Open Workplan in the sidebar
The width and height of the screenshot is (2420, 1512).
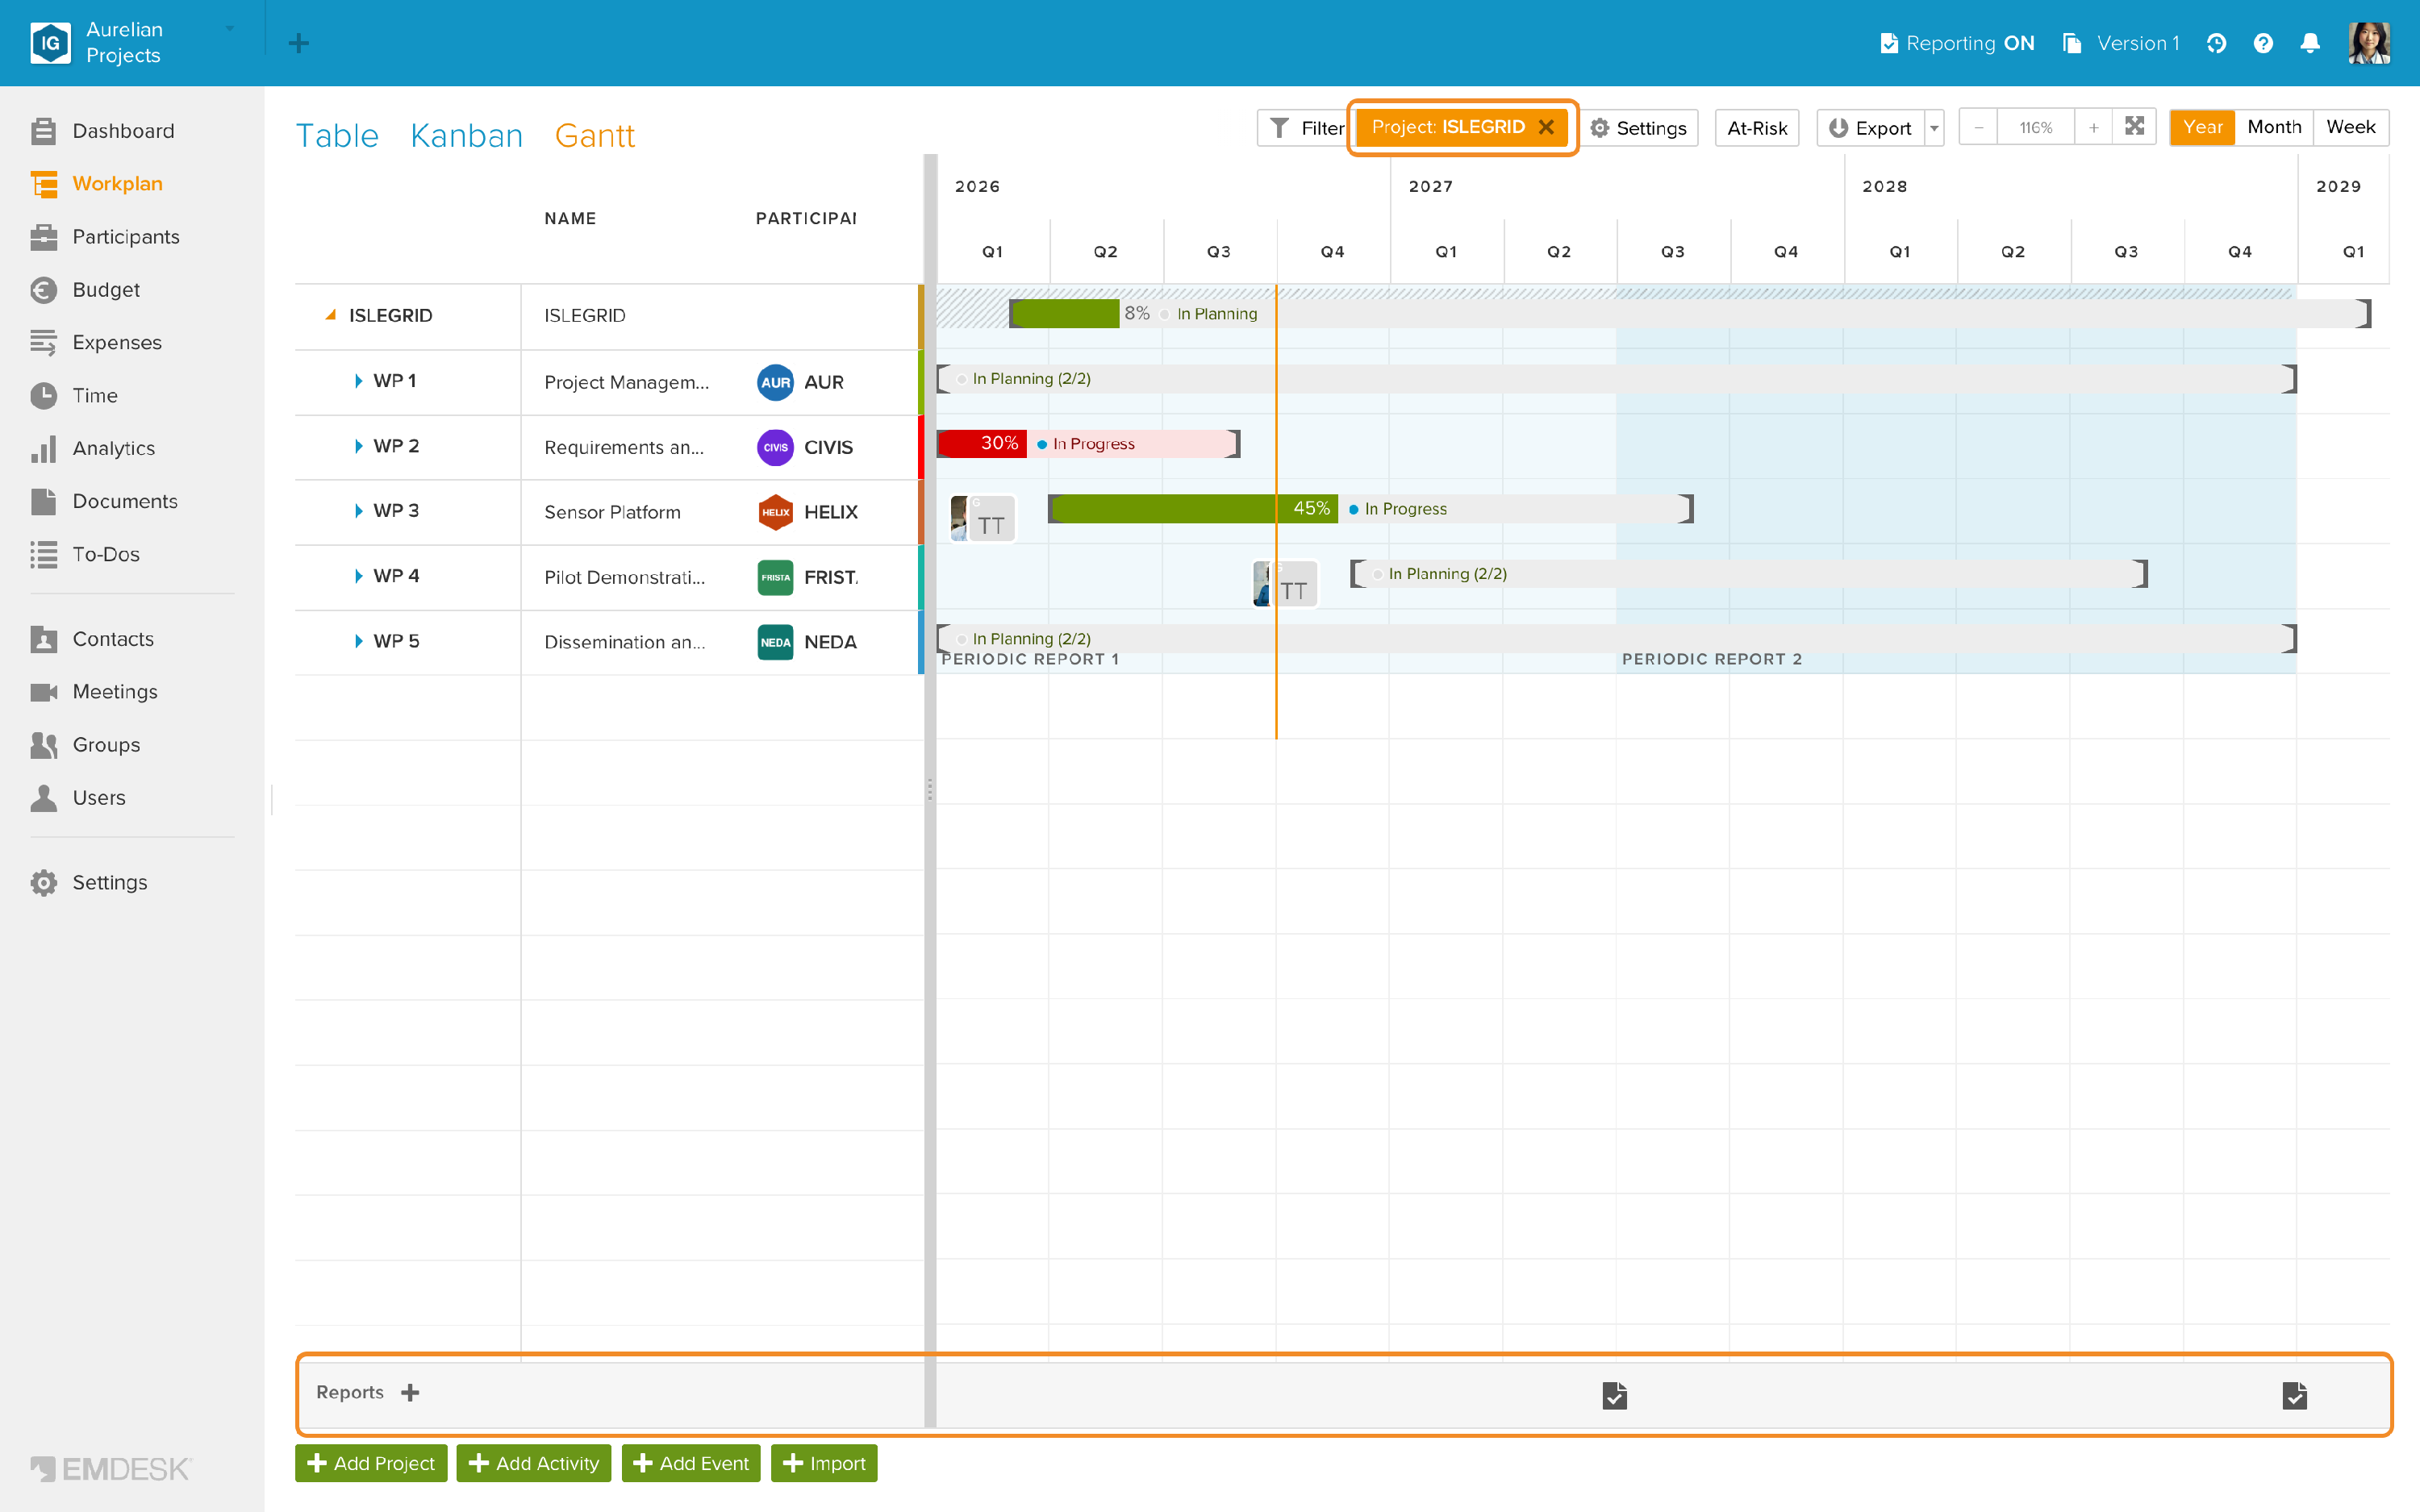[x=96, y=184]
